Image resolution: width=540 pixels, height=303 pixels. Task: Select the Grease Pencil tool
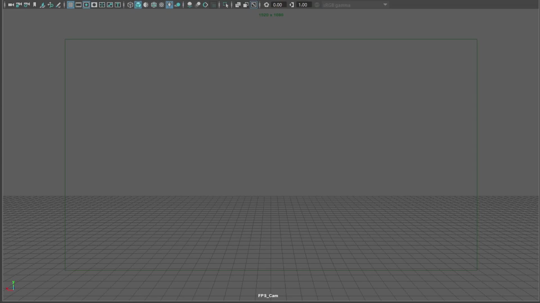58,5
